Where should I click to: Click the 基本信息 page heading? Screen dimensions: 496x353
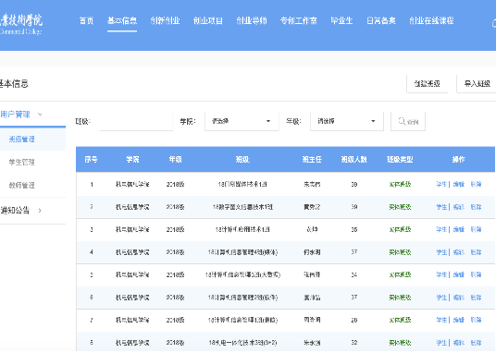14,84
